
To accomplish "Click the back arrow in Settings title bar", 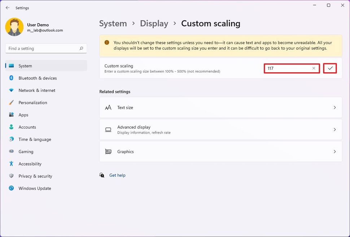I will 8,8.
